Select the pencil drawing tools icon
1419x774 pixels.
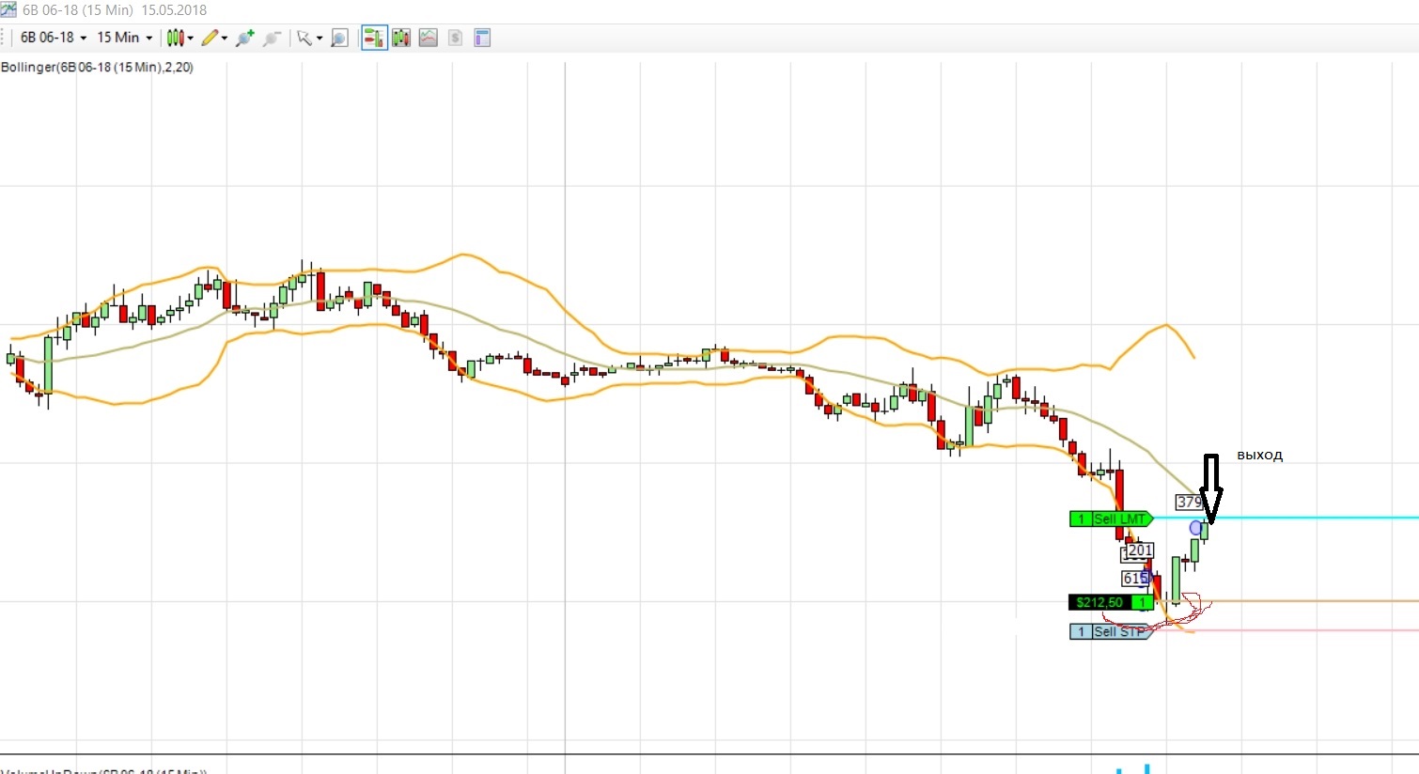214,38
